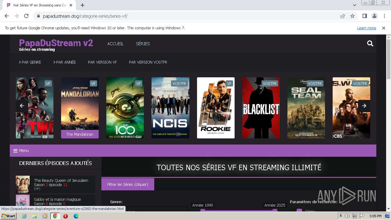
Task: Click the site search magnifier icon
Action: [370, 43]
